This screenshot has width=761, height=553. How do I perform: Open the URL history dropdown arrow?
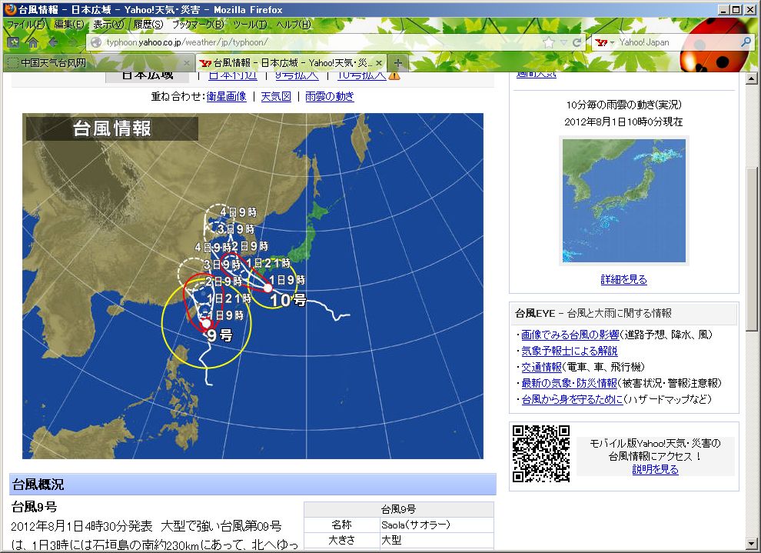[563, 43]
